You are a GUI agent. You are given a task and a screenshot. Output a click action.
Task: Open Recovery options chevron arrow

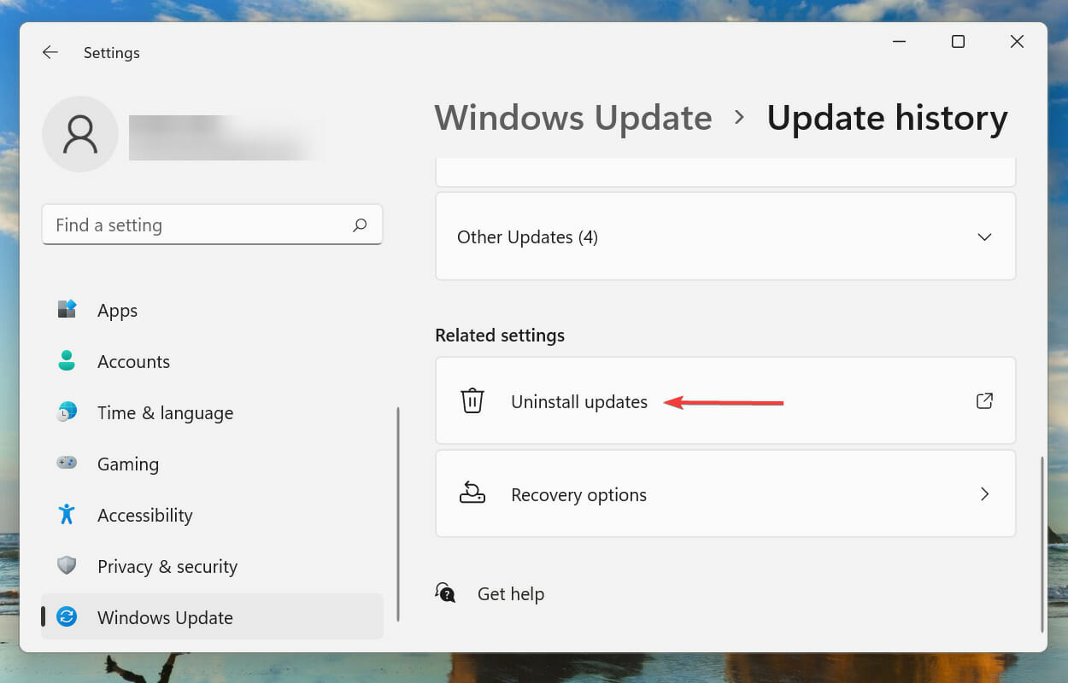(x=985, y=493)
